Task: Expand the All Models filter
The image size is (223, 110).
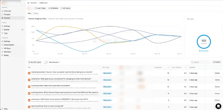Action: click(53, 8)
